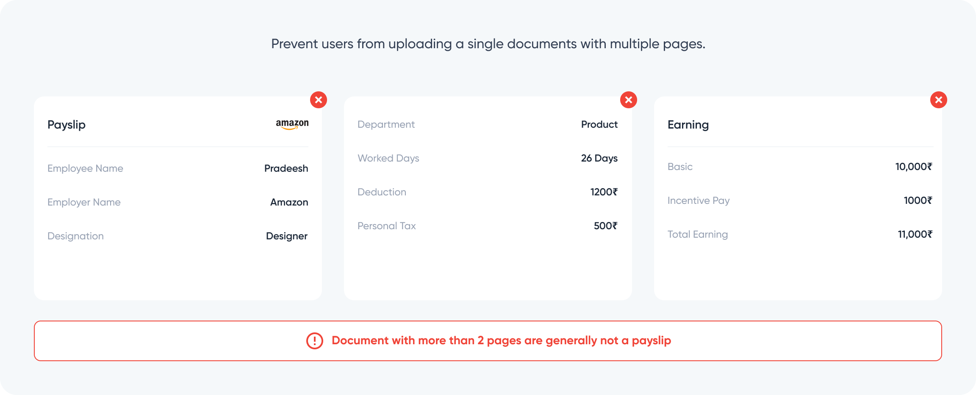Remove the Earning page card
Screen dimensions: 976x395
(939, 100)
